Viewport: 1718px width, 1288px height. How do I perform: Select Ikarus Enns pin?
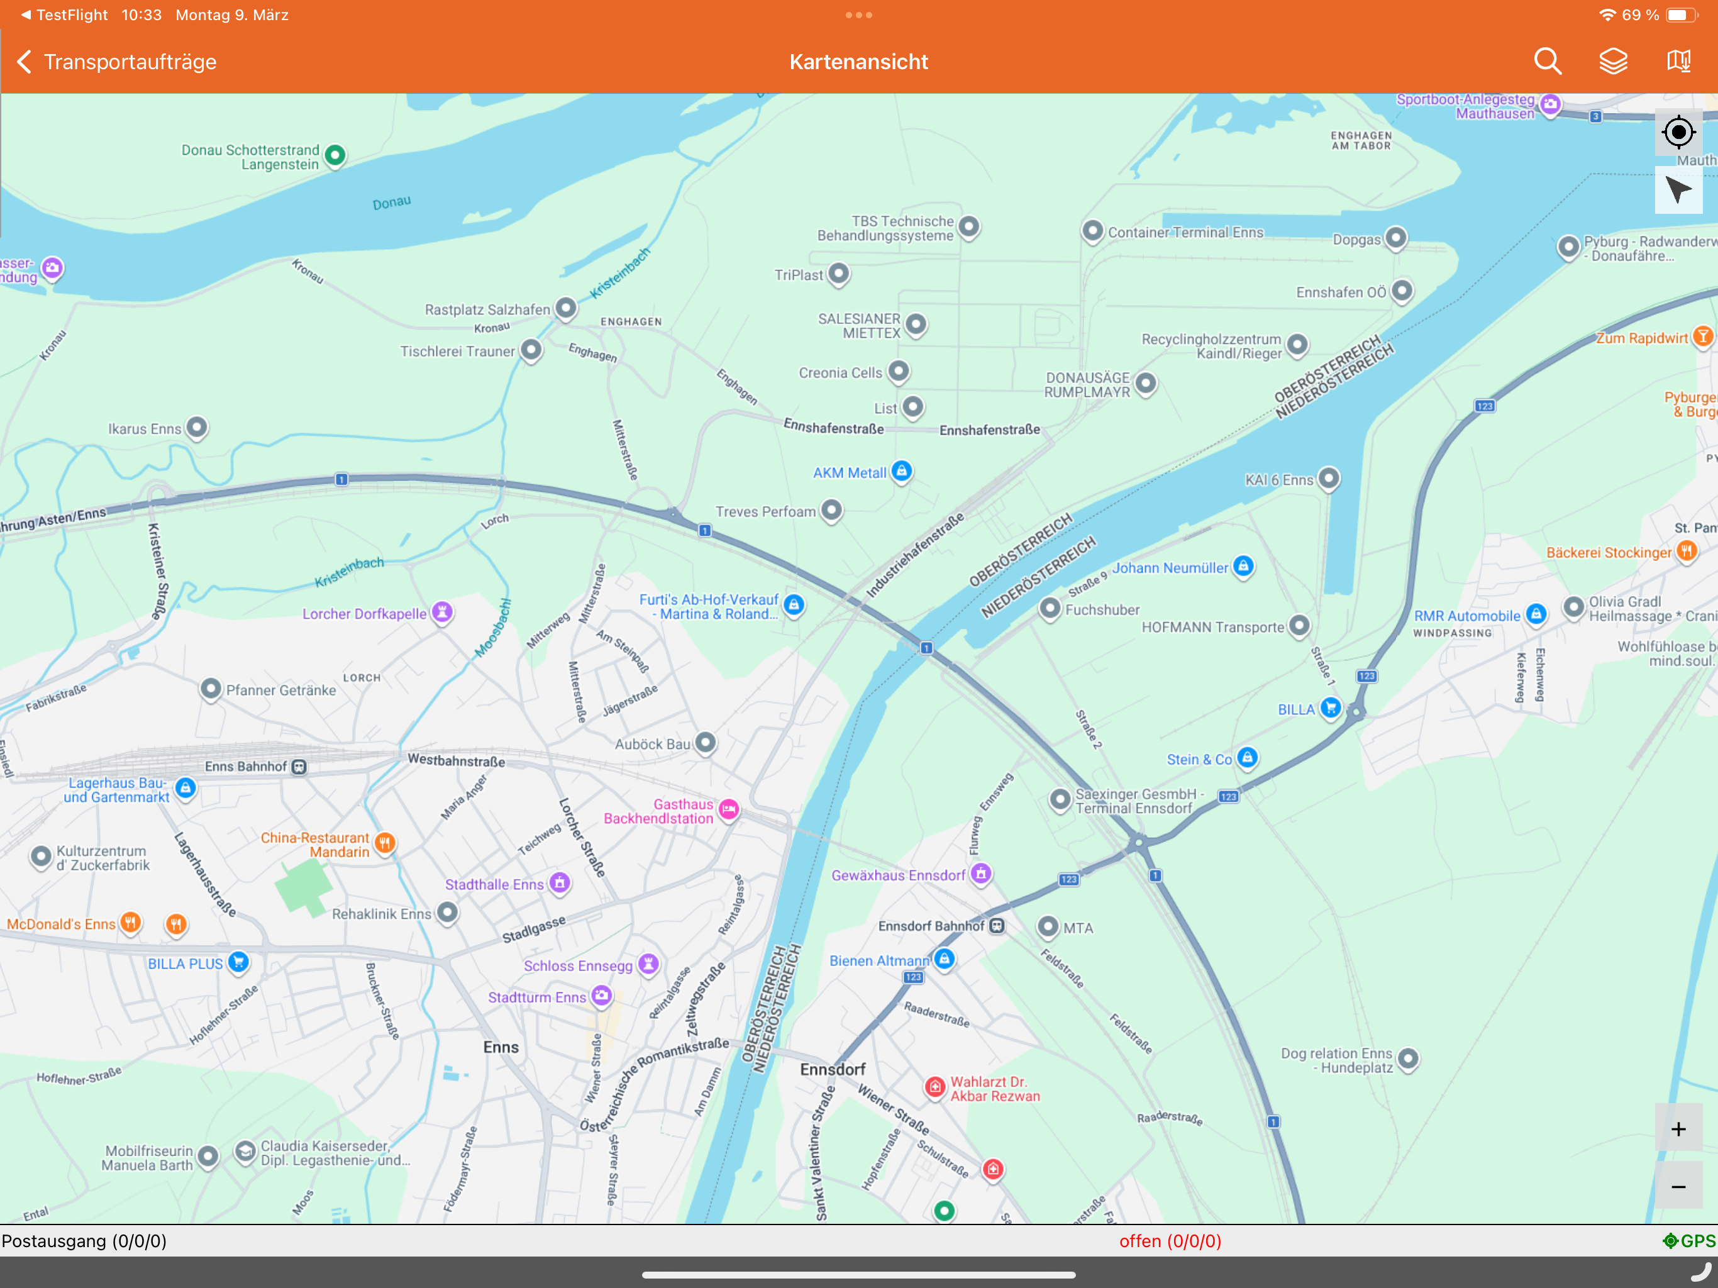[x=196, y=427]
